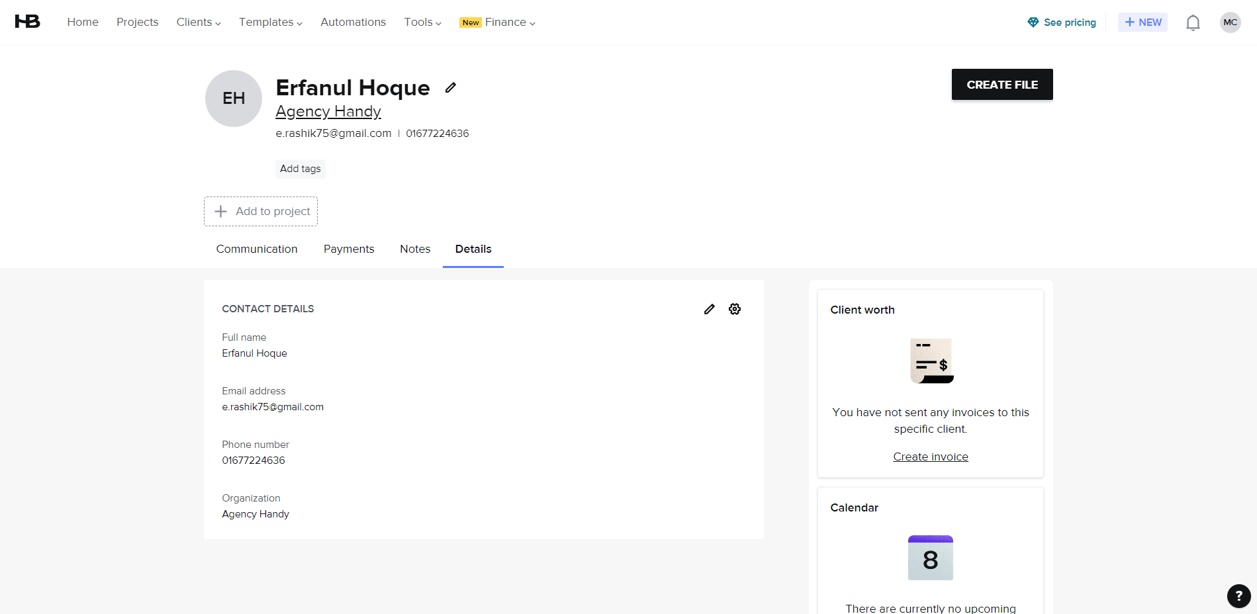Screen dimensions: 1257x614
Task: Open the Agency Handy organization link
Action: tap(328, 111)
